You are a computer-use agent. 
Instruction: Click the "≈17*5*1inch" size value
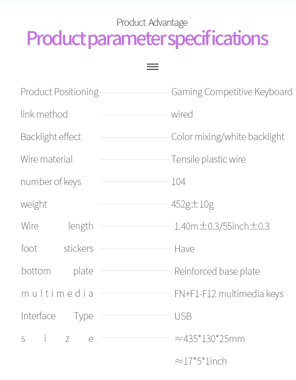[x=200, y=361]
